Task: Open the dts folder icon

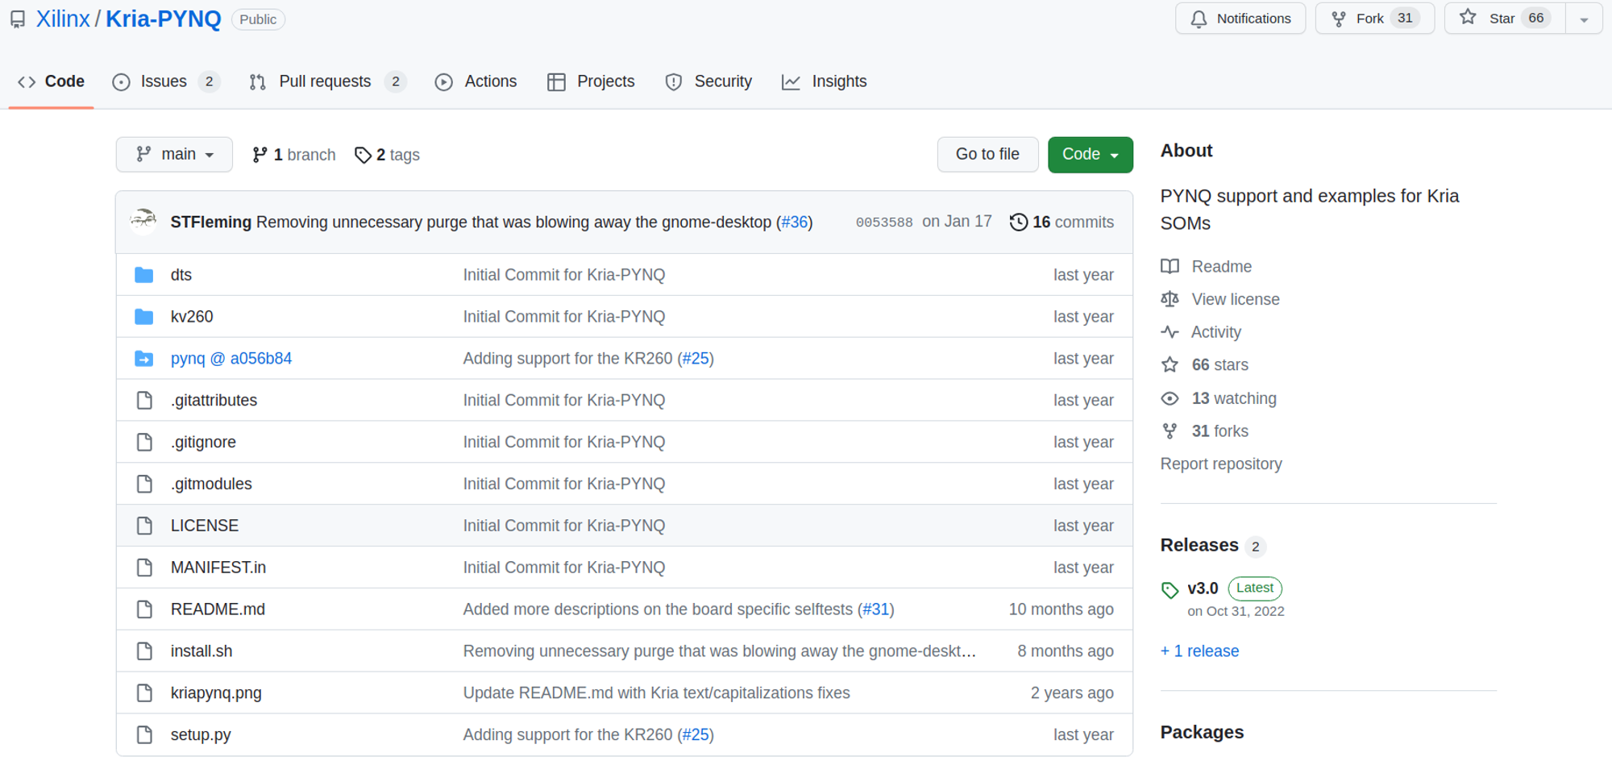Action: point(144,275)
